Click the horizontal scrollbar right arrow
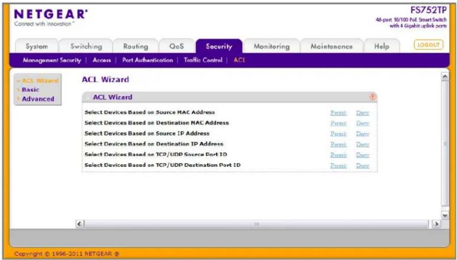This screenshot has height=260, width=457. [436, 224]
